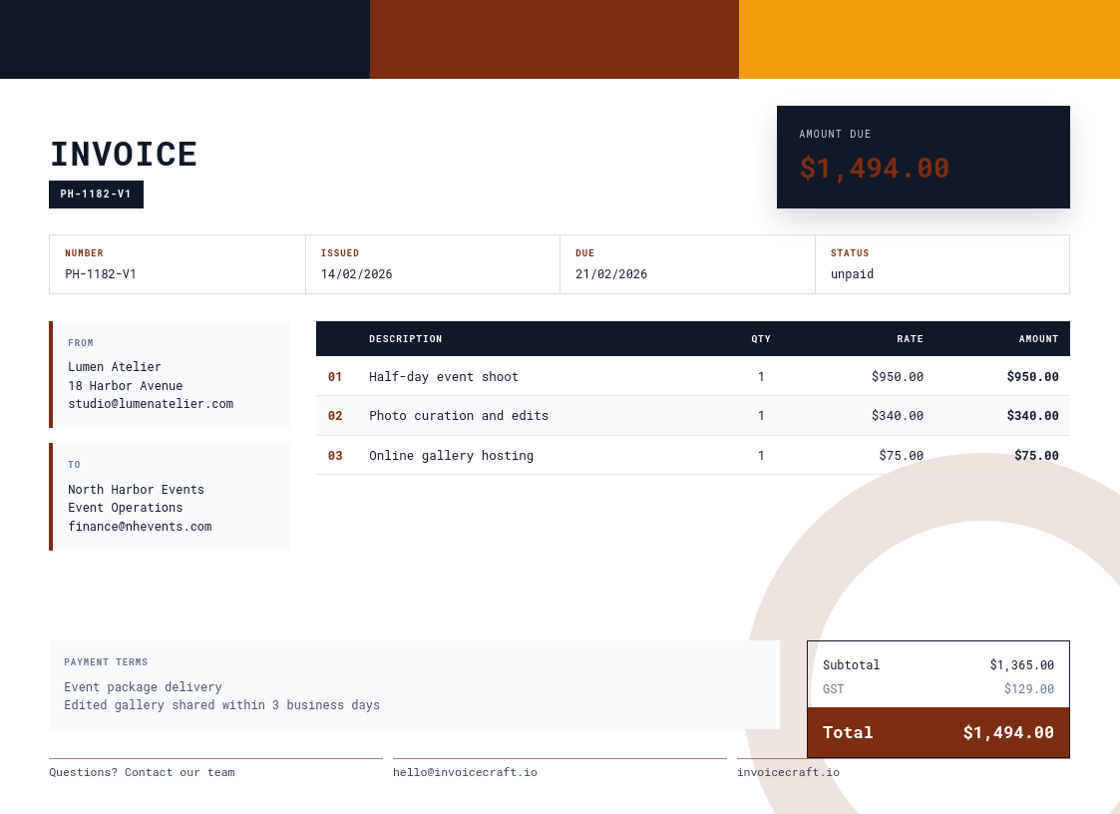
Task: Click the STATUS field label
Action: 850,253
